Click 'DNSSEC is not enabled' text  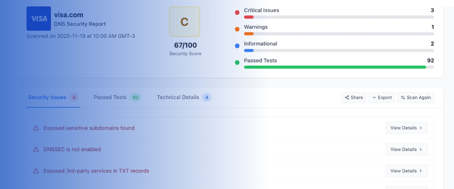pyautogui.click(x=72, y=149)
